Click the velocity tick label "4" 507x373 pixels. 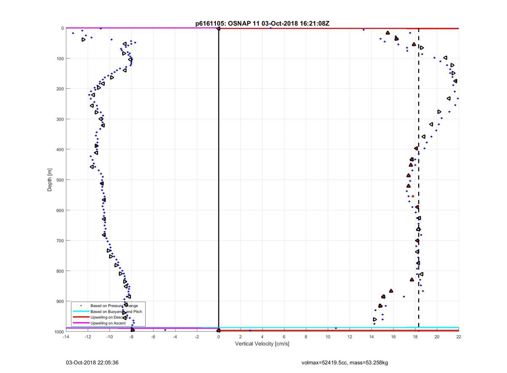(x=262, y=337)
